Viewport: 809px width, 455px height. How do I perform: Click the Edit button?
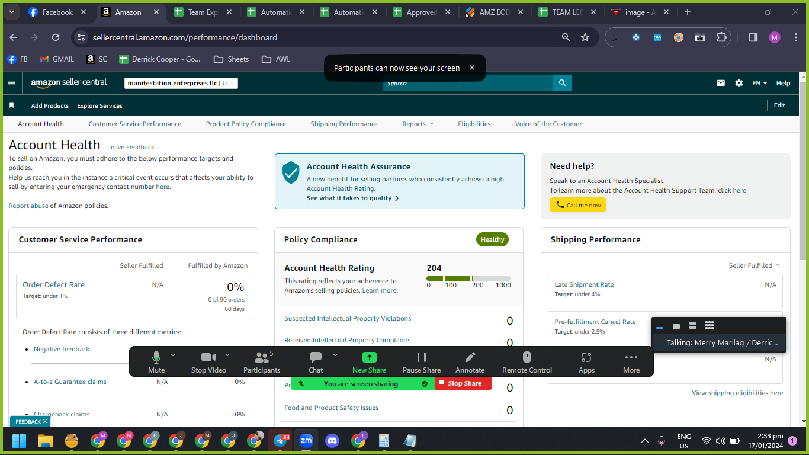(x=779, y=105)
